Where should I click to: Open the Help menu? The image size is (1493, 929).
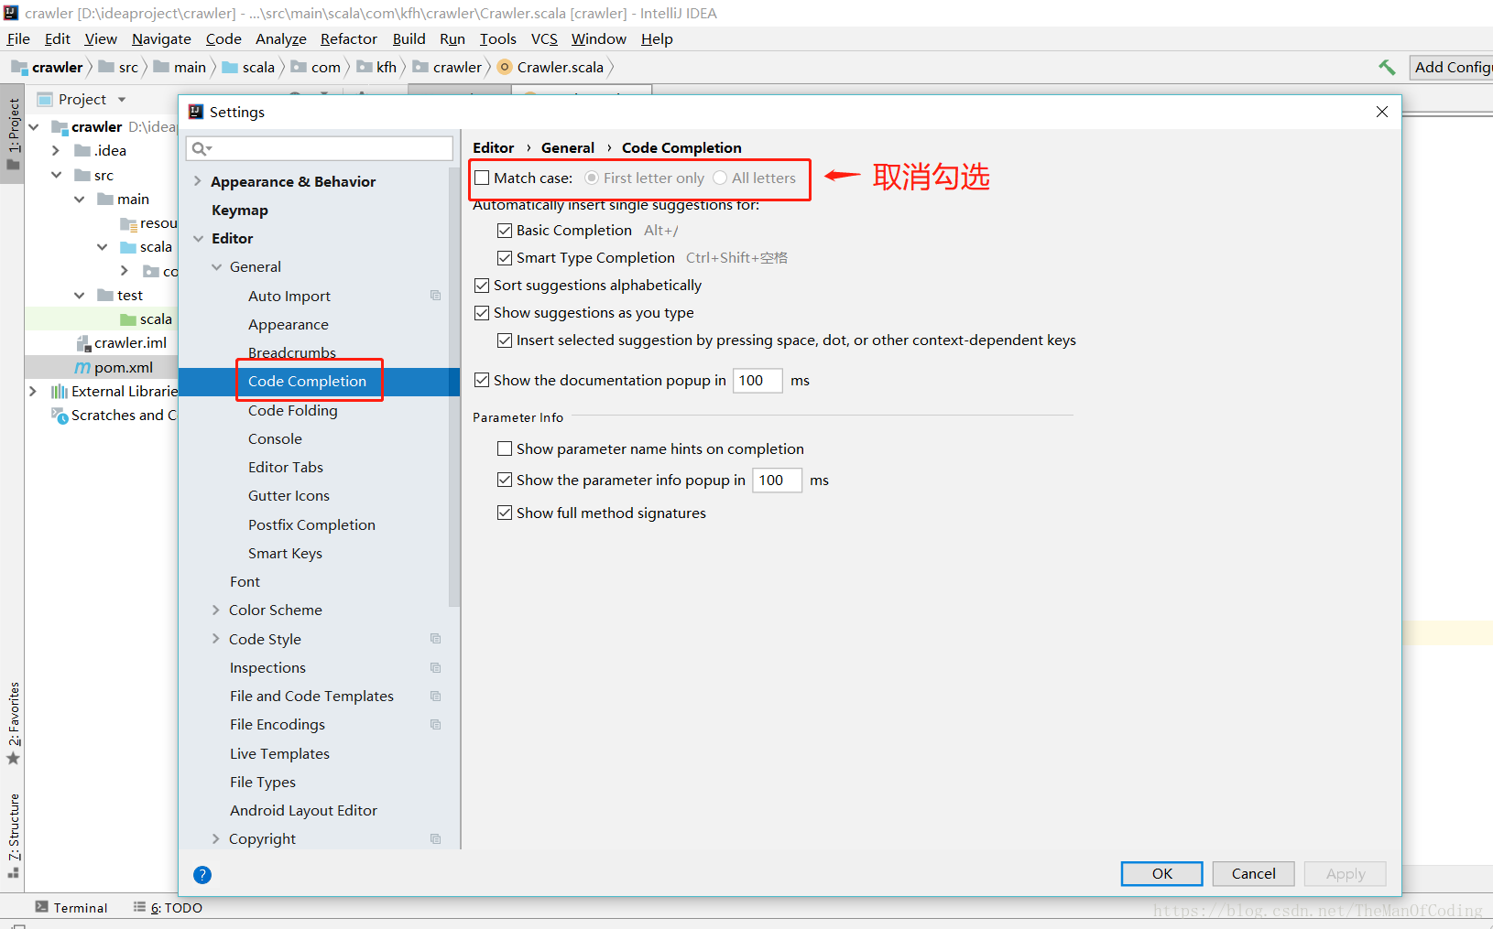657,38
